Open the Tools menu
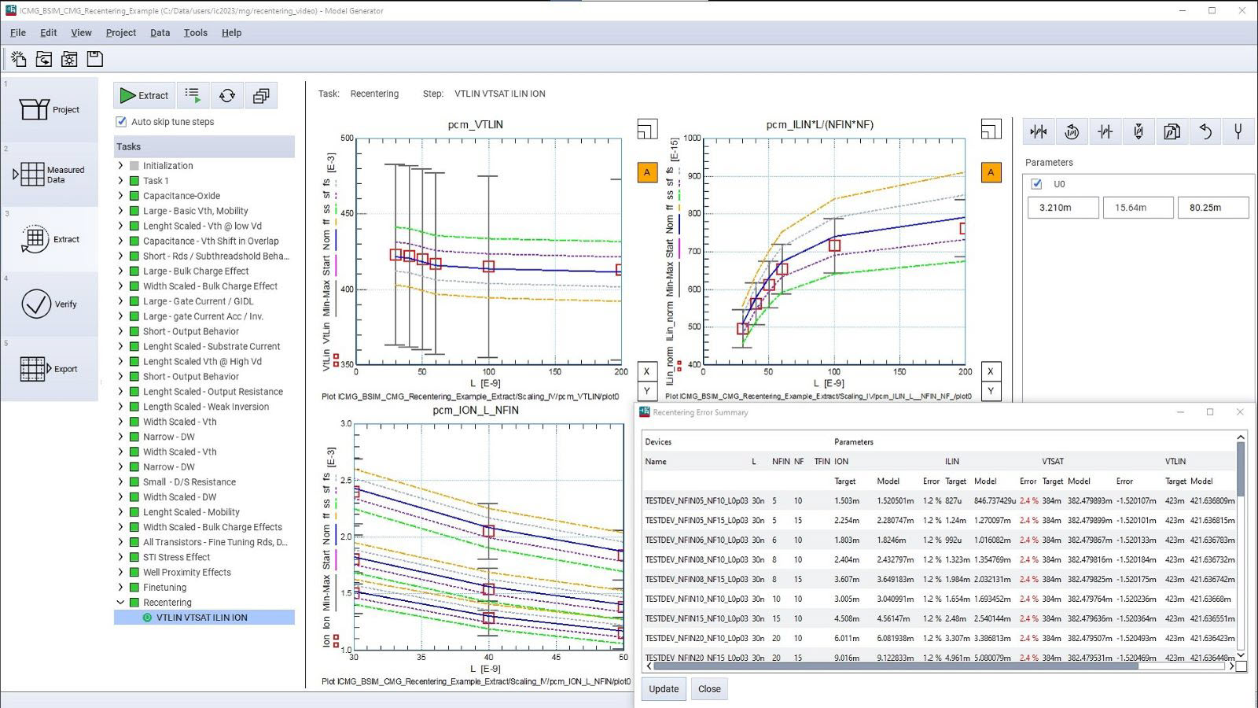1258x708 pixels. (195, 32)
